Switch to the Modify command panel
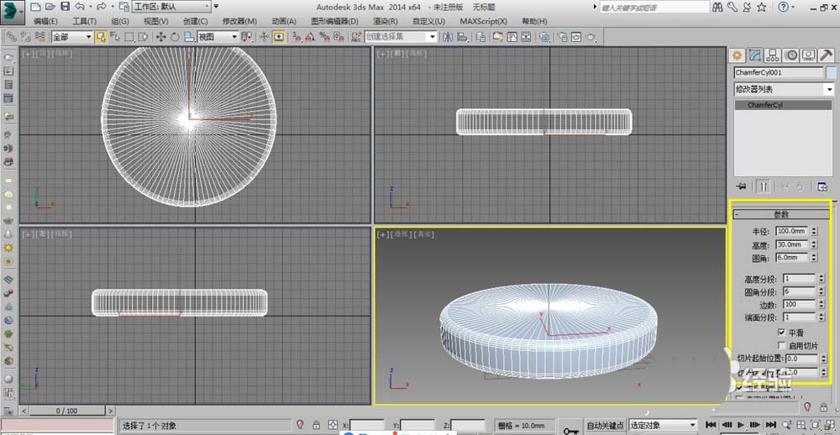 click(x=755, y=55)
